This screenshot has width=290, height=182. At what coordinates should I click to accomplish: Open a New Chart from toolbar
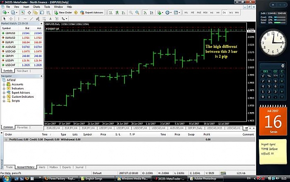point(4,13)
